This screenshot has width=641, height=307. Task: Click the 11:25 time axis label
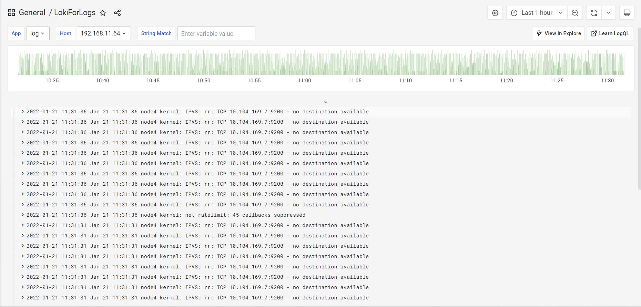557,81
